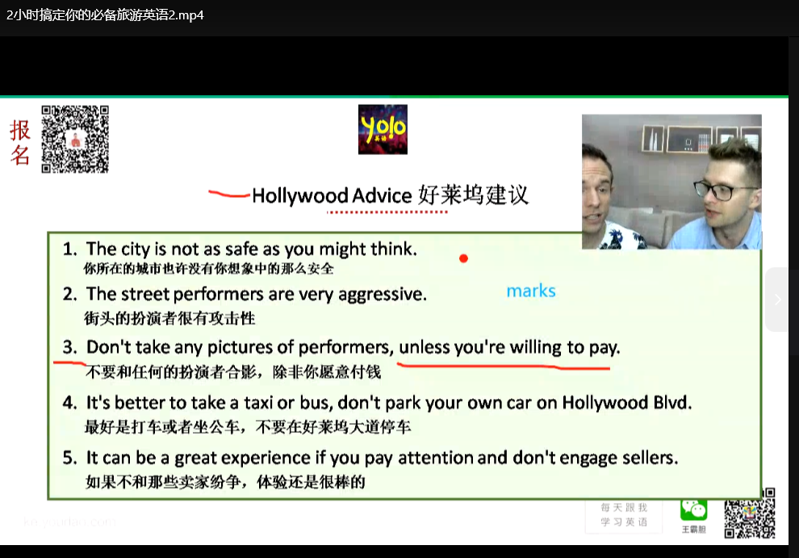
Task: Click the Hollywood Advice 好莱坞建议 heading
Action: click(x=391, y=195)
